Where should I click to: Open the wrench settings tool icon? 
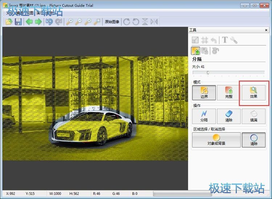coord(234,40)
